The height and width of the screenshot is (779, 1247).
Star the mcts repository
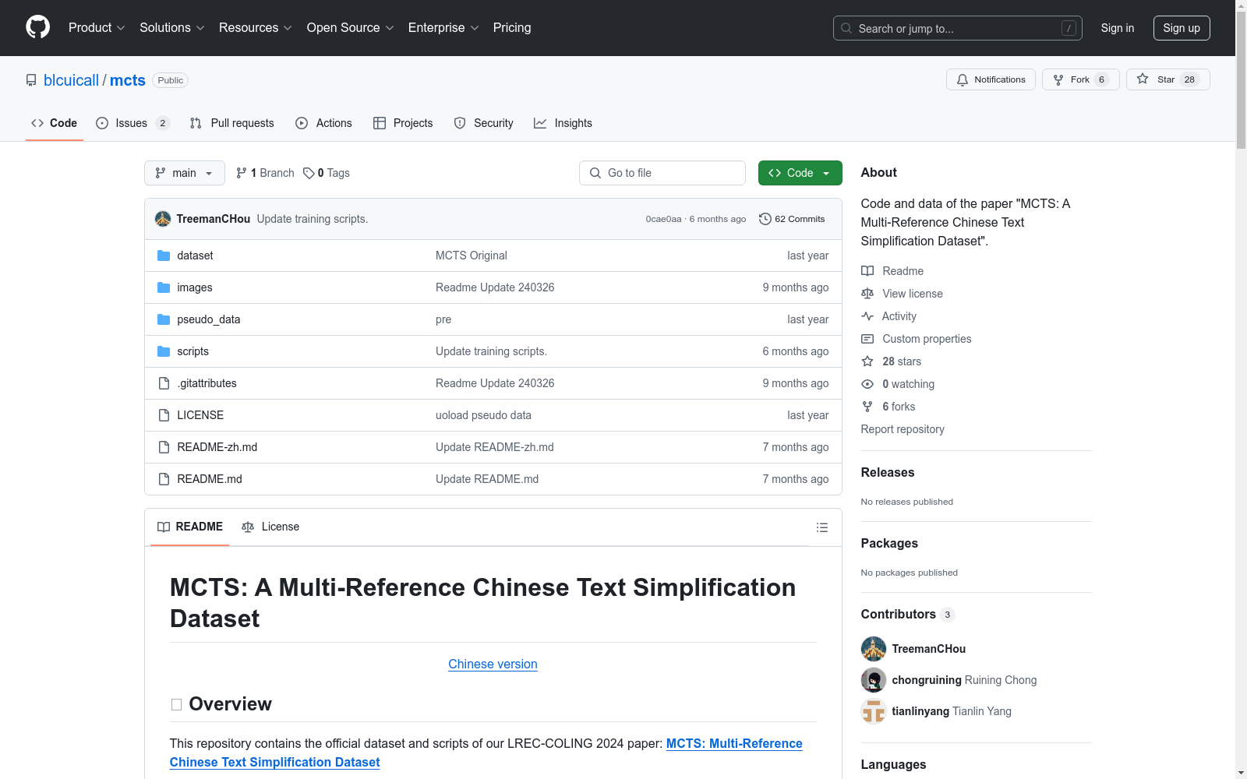1168,79
